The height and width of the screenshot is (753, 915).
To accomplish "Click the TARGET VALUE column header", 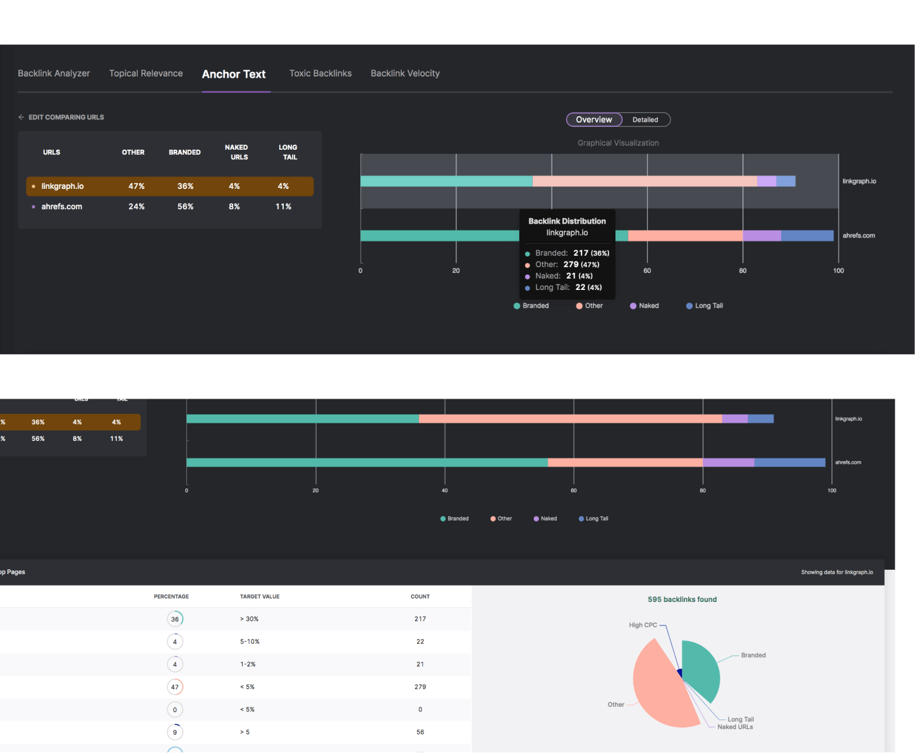I will tap(260, 596).
